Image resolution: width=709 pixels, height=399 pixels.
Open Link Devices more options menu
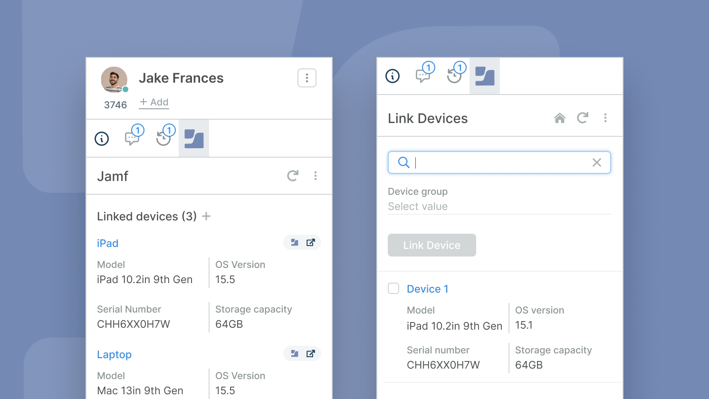click(605, 118)
